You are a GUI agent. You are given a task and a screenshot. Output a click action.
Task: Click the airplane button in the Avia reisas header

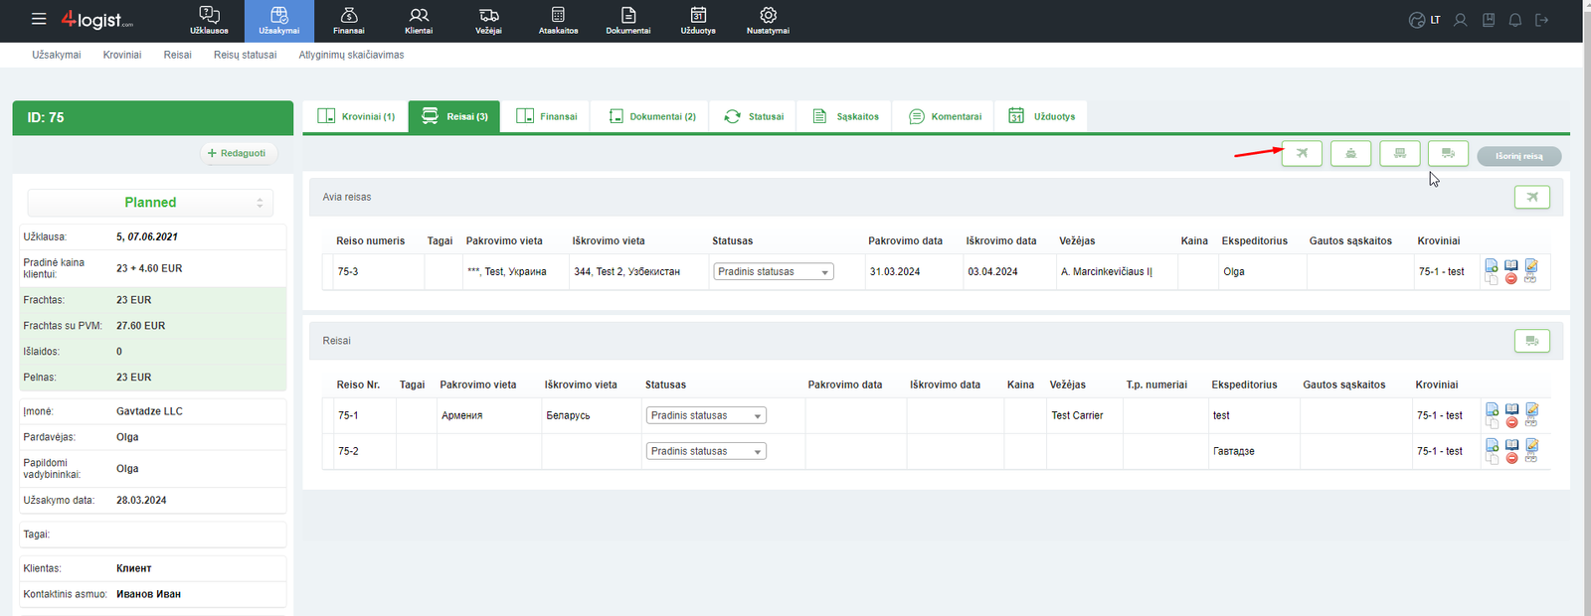pyautogui.click(x=1532, y=197)
